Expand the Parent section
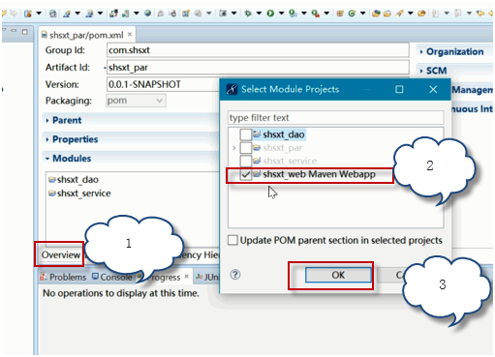The width and height of the screenshot is (495, 357). coord(47,120)
